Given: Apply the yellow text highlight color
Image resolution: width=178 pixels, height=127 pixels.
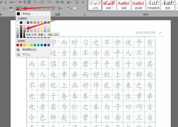Looking at the screenshot, I should pyautogui.click(x=11, y=8).
